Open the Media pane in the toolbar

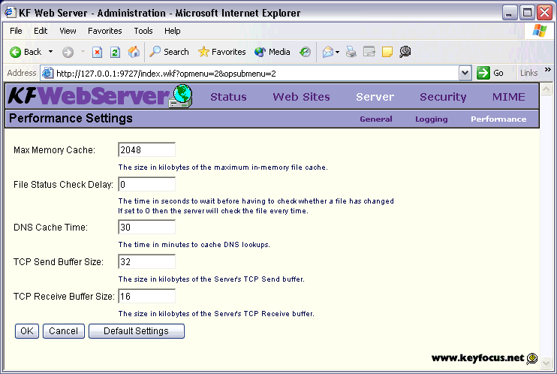pos(272,52)
